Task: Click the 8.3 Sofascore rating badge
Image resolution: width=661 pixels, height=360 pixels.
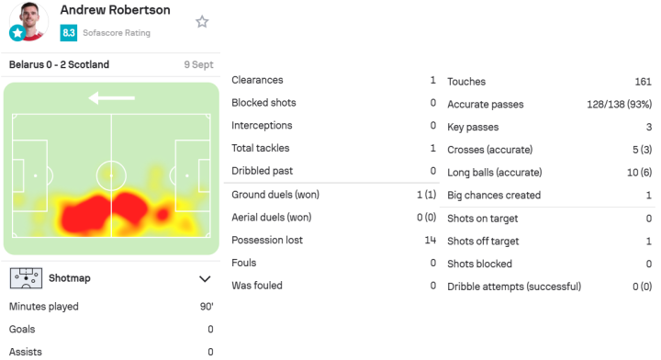Action: 68,32
